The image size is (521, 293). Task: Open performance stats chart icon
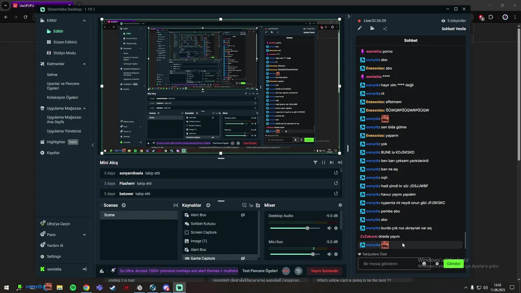coord(102,271)
